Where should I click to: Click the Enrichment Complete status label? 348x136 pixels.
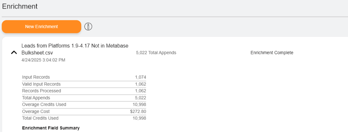tap(272, 53)
